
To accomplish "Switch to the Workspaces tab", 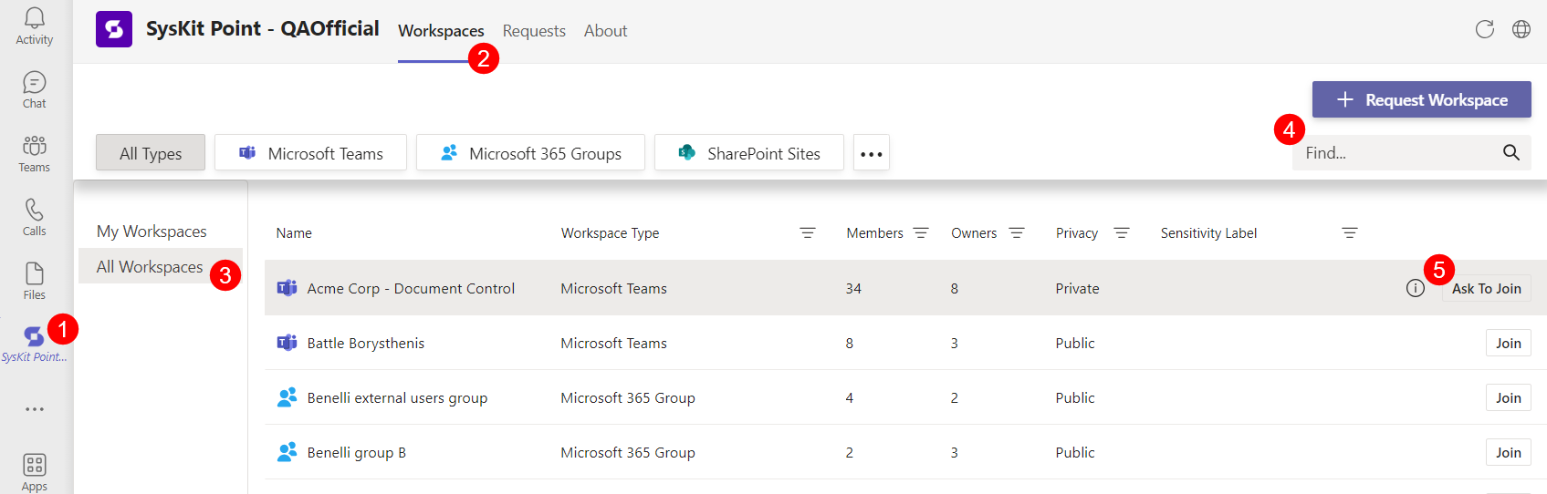I will pyautogui.click(x=441, y=31).
